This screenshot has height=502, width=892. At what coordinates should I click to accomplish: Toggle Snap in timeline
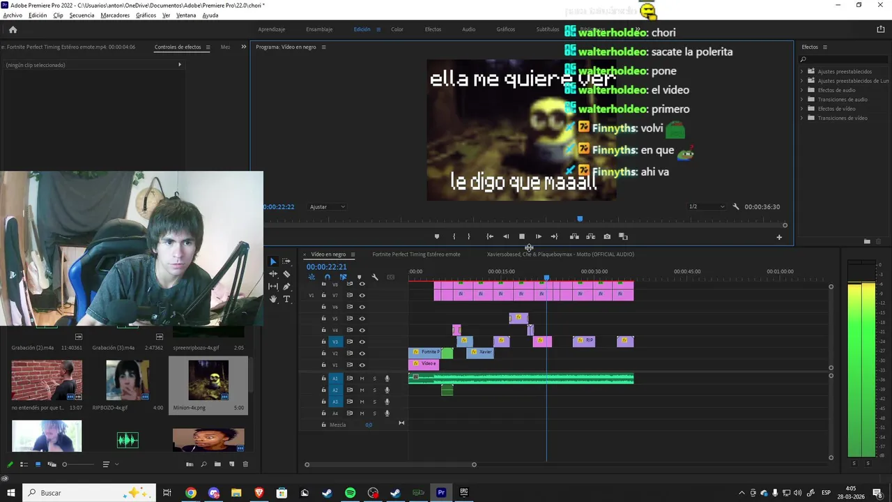click(x=327, y=277)
